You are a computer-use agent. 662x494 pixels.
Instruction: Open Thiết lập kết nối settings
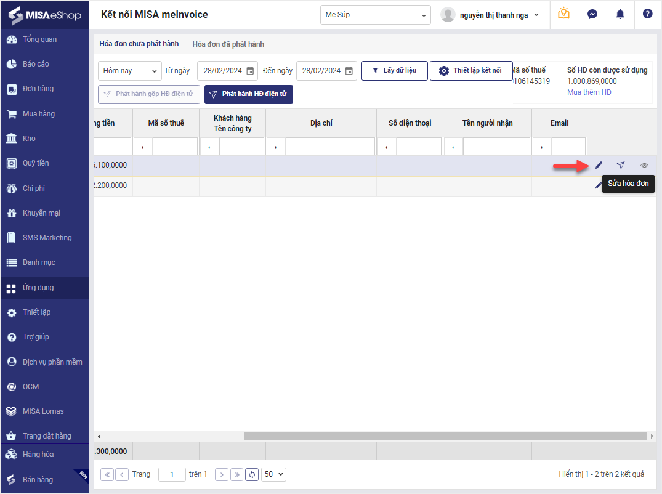click(x=471, y=70)
